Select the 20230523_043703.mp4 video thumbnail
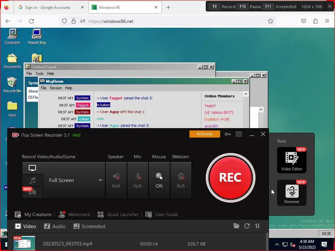The width and height of the screenshot is (335, 251). 24,243
